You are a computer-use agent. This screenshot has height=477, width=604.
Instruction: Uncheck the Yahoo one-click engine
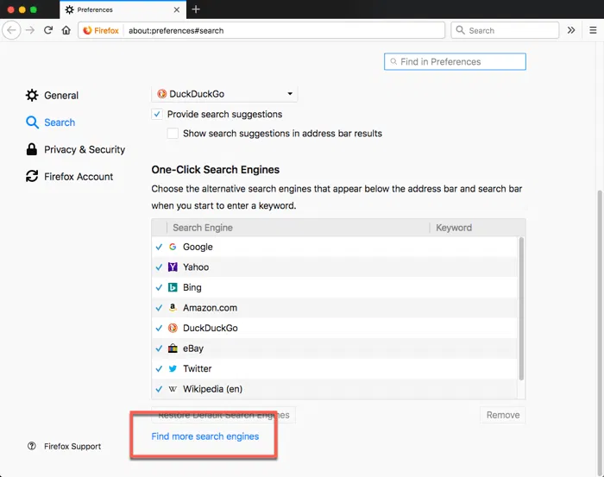tap(159, 267)
